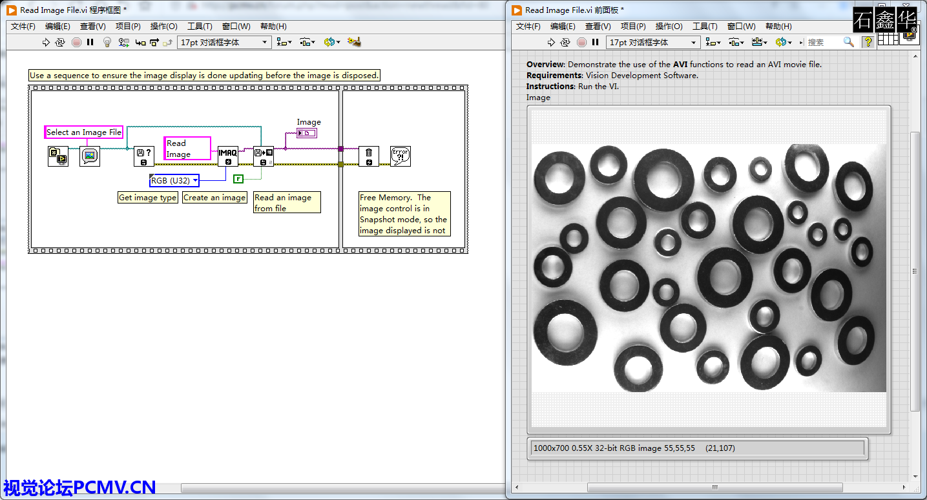Click Abort Execution in front panel toolbar

click(x=581, y=42)
